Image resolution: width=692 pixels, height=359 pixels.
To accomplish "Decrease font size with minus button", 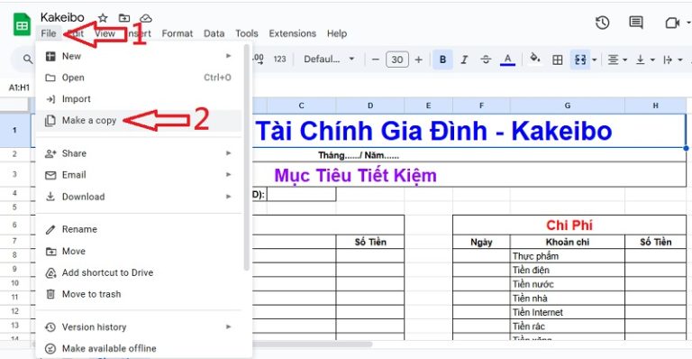I will point(376,60).
